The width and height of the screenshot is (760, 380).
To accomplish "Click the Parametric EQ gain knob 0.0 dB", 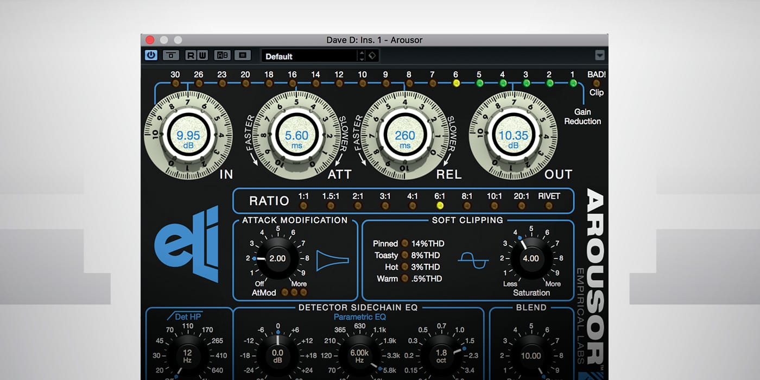I will [277, 356].
